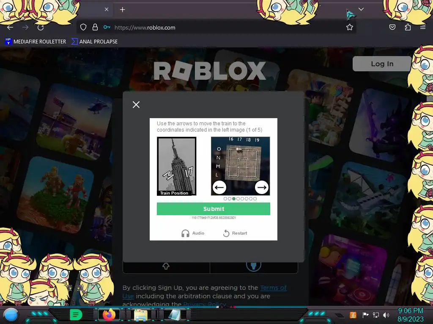This screenshot has height=324, width=433.
Task: Switch to Firefox in the taskbar
Action: click(109, 315)
